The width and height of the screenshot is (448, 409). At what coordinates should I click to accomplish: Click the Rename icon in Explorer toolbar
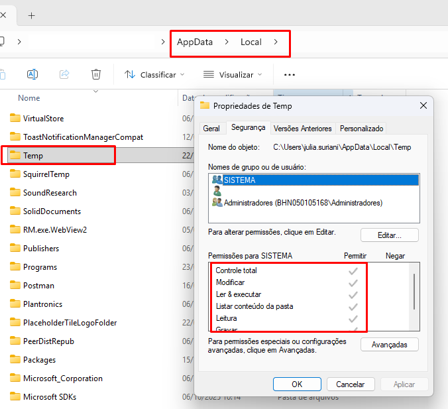coord(32,74)
